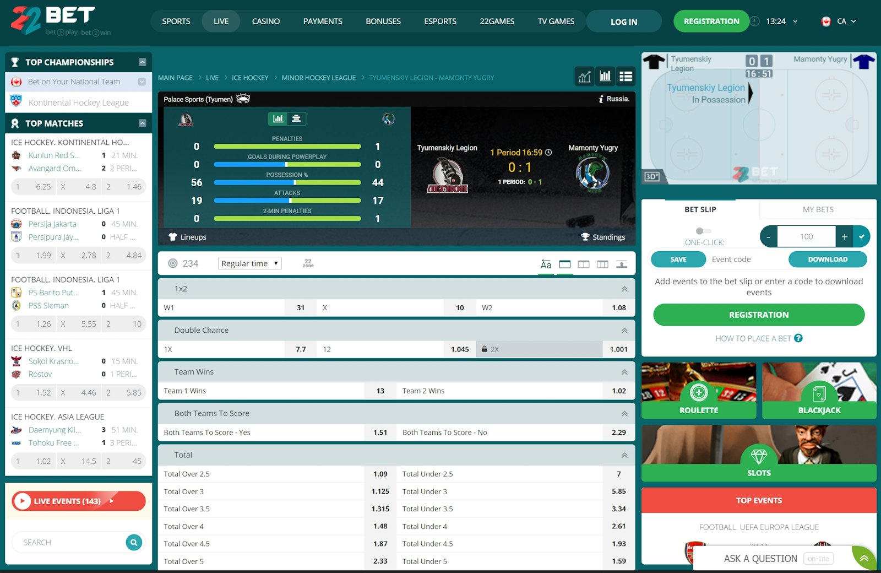Select the three-column market layout icon
881x573 pixels.
point(602,264)
